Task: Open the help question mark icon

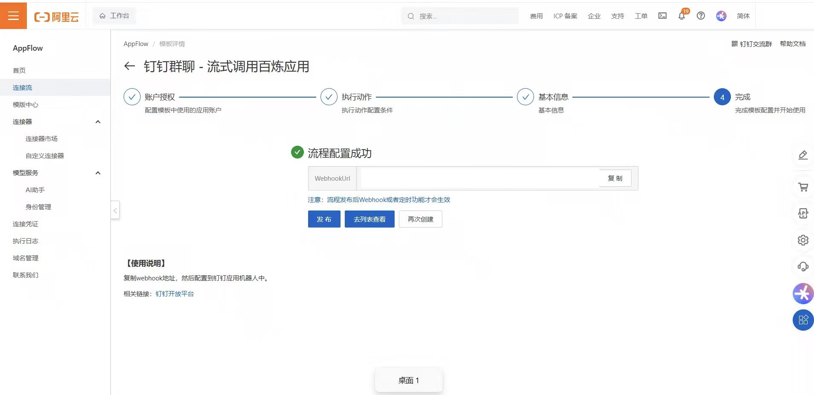Action: [701, 16]
